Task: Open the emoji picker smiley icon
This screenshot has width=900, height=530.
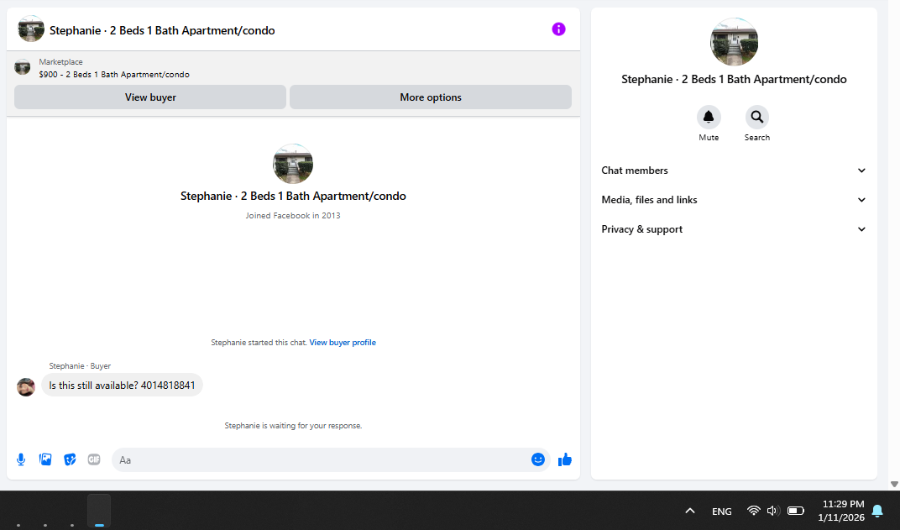Action: pyautogui.click(x=538, y=459)
